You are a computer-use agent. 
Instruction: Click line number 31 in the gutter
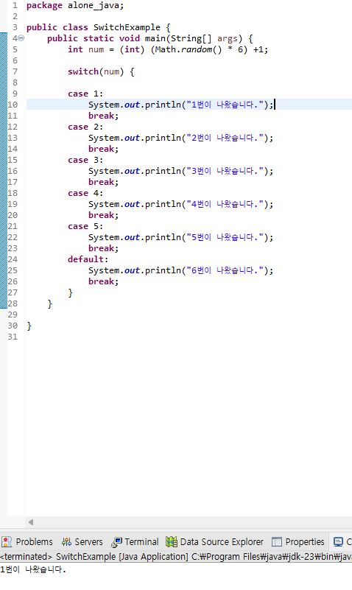tap(13, 337)
